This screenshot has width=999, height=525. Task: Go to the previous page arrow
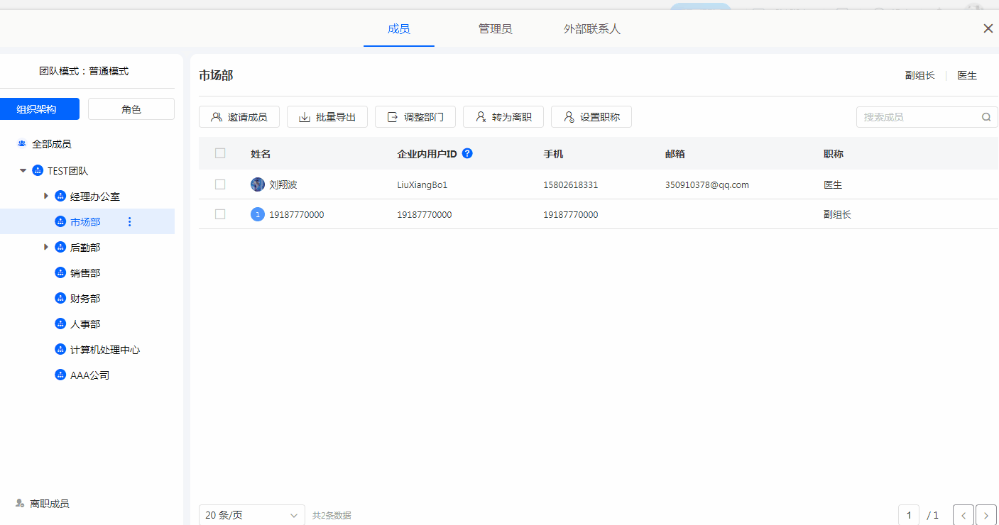pyautogui.click(x=963, y=515)
